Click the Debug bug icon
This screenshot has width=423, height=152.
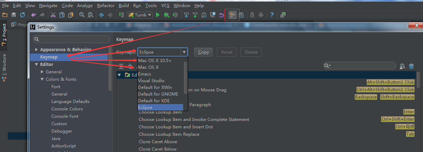pyautogui.click(x=167, y=15)
